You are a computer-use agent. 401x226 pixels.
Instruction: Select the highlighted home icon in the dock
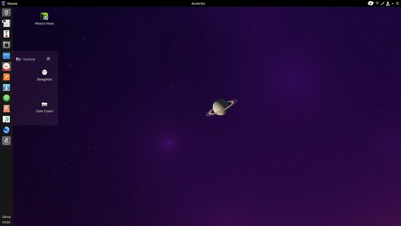pyautogui.click(x=6, y=141)
